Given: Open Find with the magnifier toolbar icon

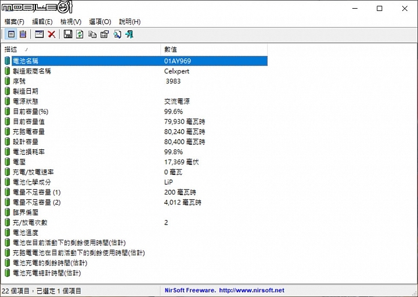Looking at the screenshot, I should [x=117, y=34].
